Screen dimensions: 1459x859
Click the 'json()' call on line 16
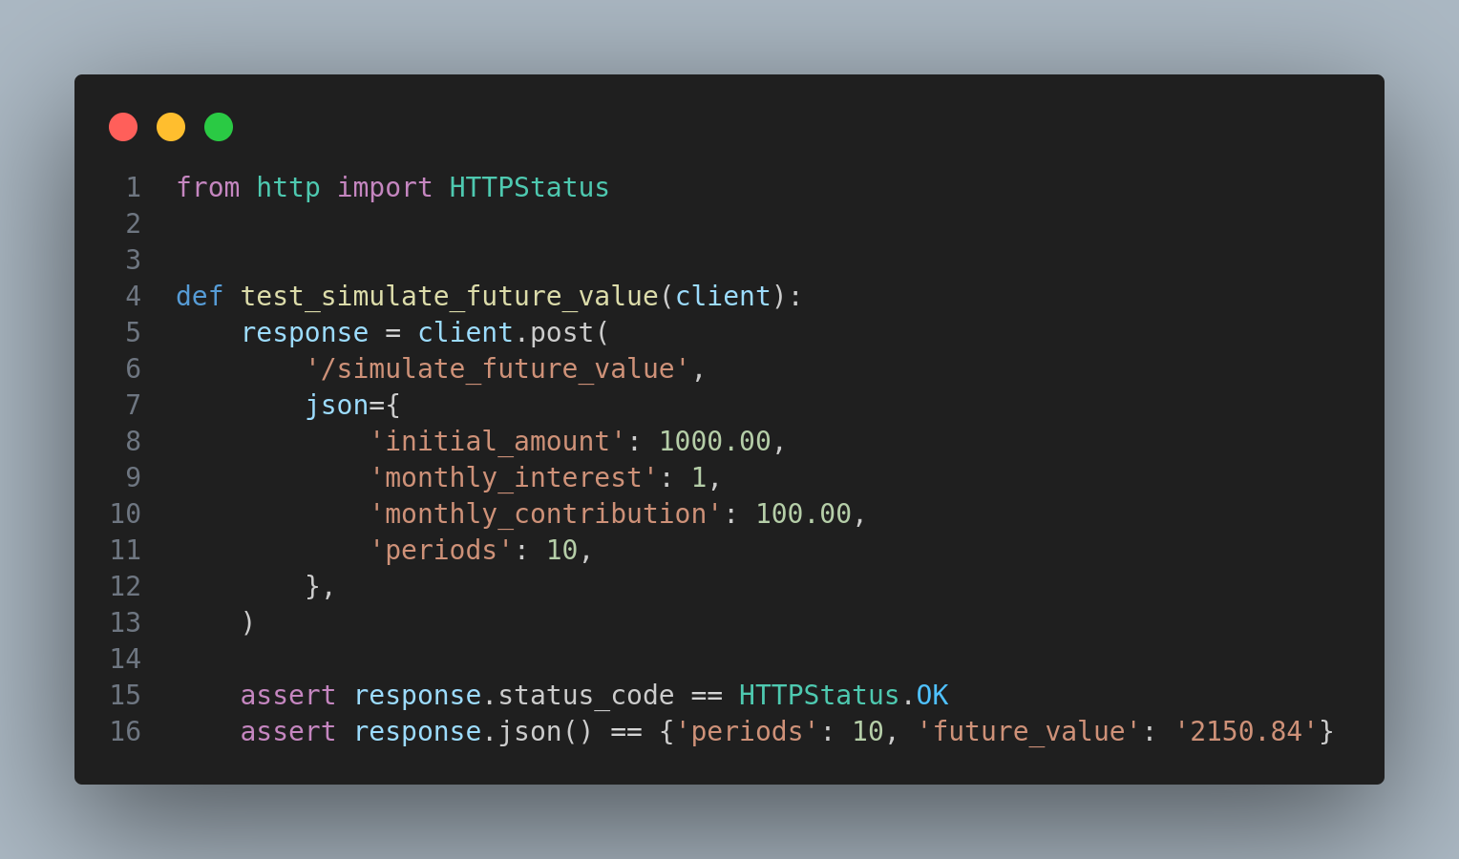pyautogui.click(x=545, y=731)
